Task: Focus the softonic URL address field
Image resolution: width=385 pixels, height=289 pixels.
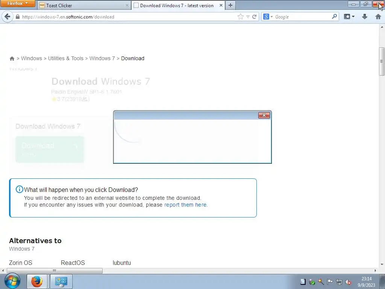Action: pos(128,17)
